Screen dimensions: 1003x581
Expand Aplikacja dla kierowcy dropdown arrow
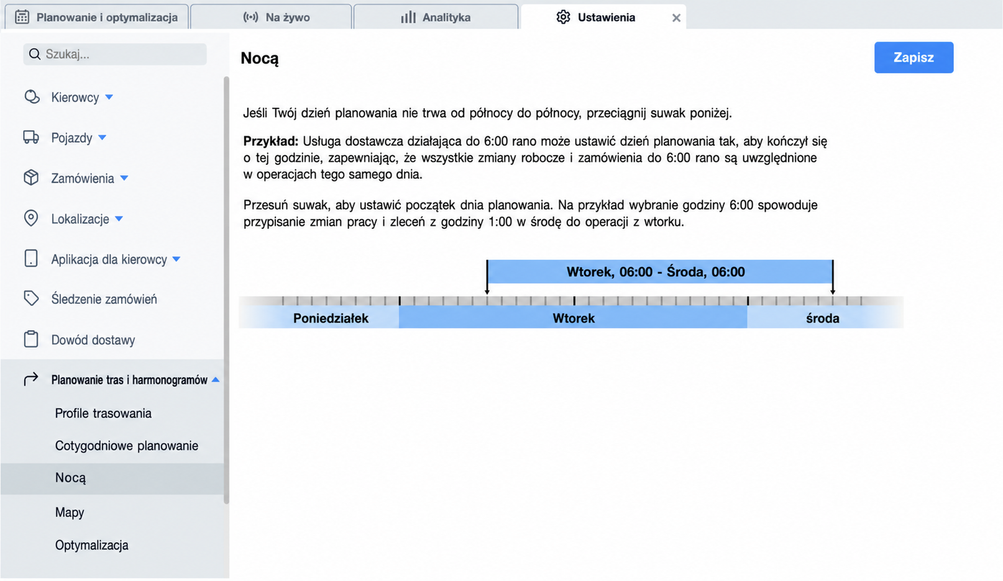pos(176,259)
